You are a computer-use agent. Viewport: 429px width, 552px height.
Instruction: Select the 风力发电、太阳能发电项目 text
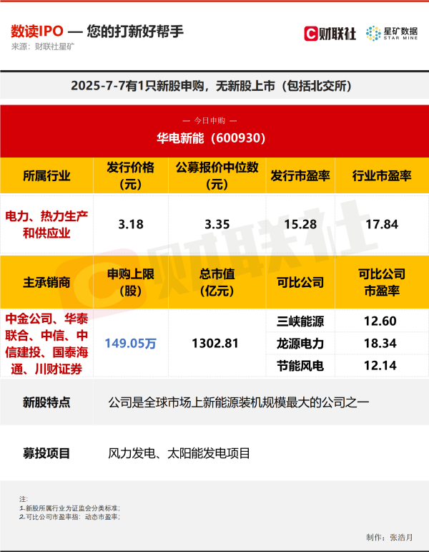point(179,453)
